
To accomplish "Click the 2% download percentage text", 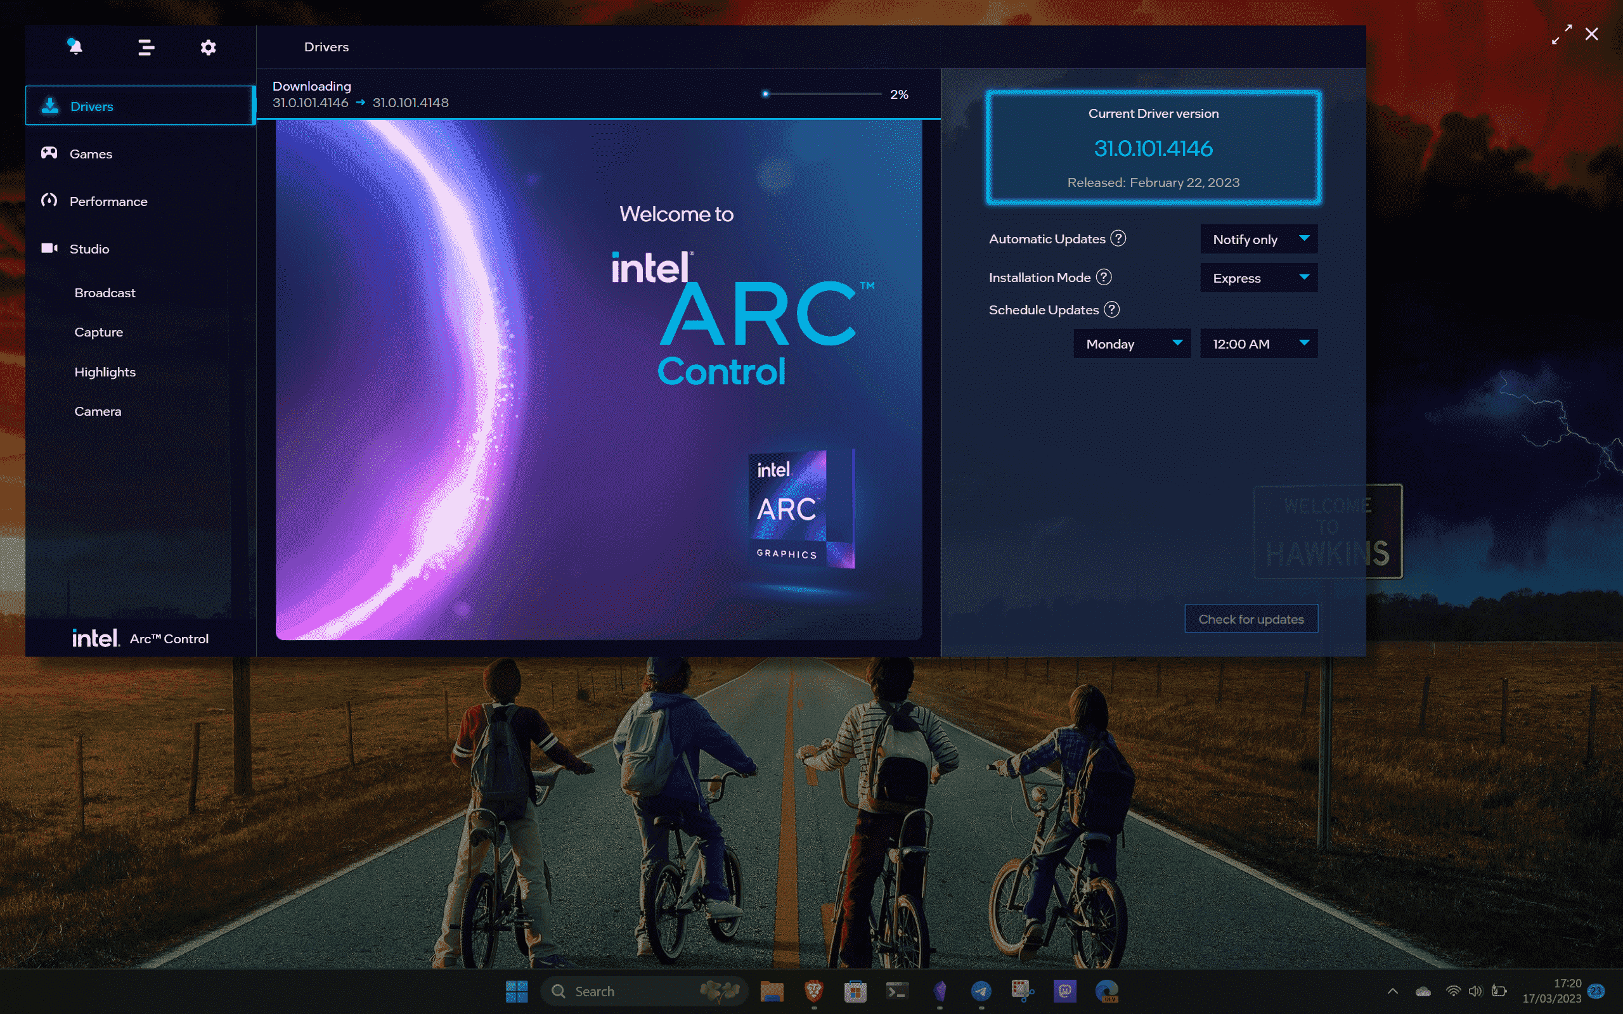I will click(900, 94).
